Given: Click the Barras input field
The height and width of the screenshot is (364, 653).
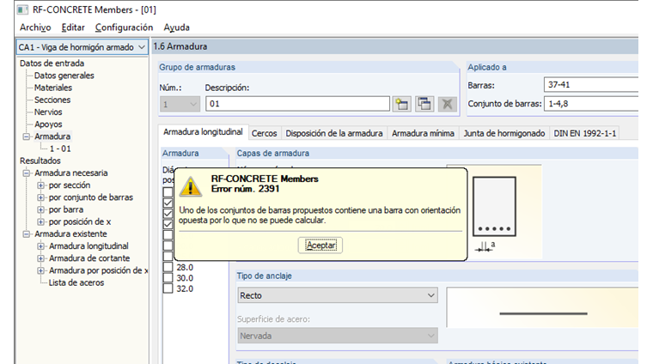Looking at the screenshot, I should (591, 85).
